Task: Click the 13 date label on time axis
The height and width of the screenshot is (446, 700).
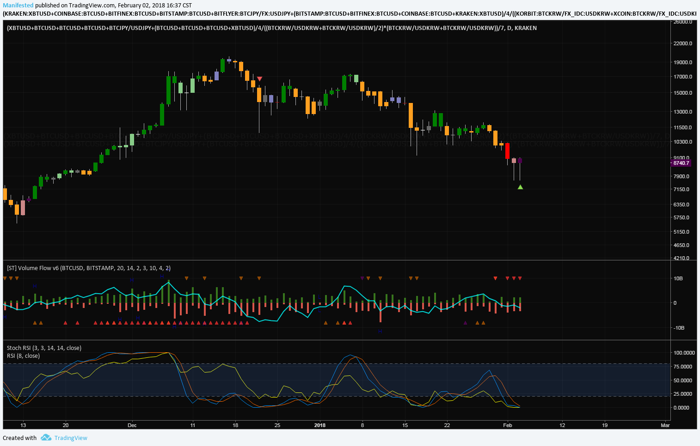Action: (23, 425)
